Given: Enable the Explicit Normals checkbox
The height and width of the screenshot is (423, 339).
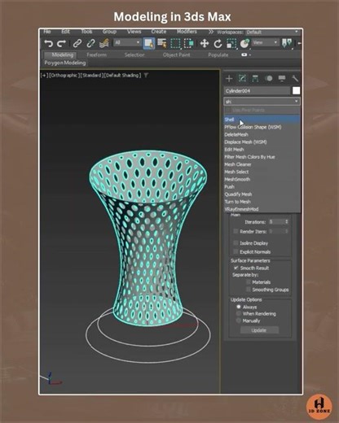Looking at the screenshot, I should click(x=236, y=251).
